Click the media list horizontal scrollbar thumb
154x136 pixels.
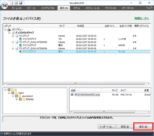tap(75, 83)
